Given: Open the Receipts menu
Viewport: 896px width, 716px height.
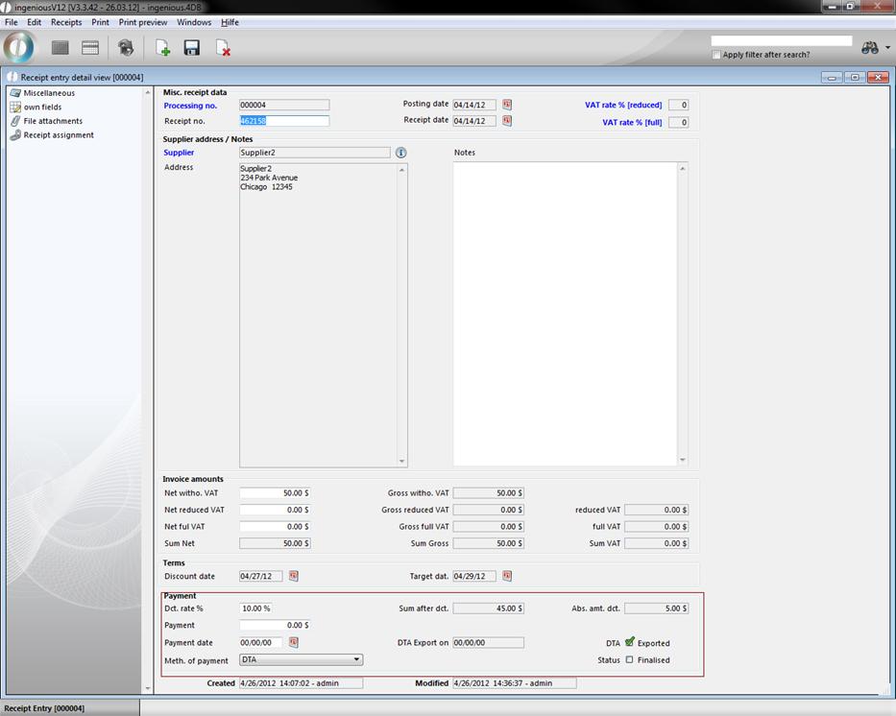Looking at the screenshot, I should click(66, 22).
